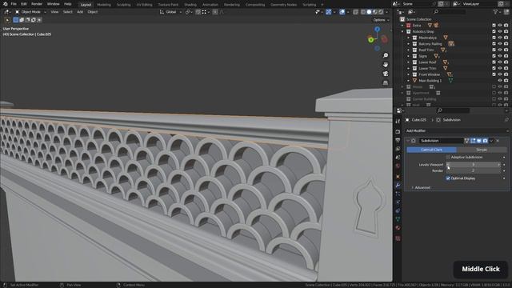Open the viewport Add menu
The height and width of the screenshot is (288, 512).
(80, 12)
